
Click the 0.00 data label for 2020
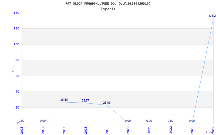[128, 121]
